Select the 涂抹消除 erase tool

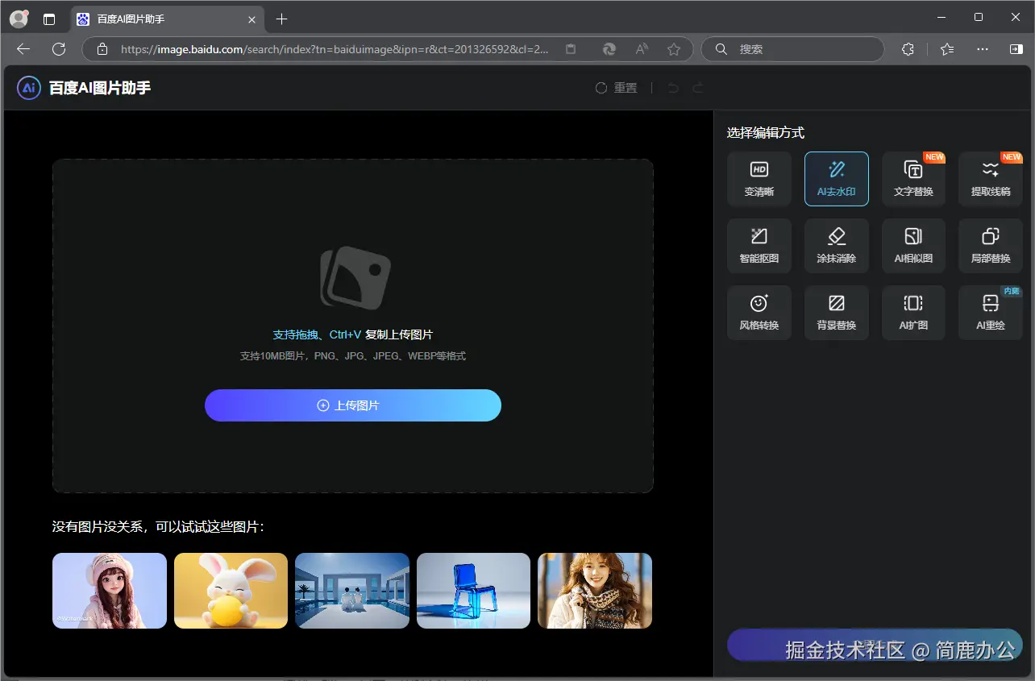836,245
